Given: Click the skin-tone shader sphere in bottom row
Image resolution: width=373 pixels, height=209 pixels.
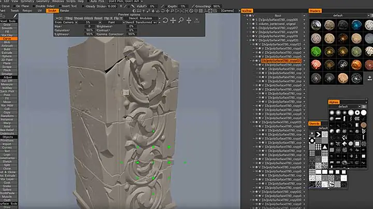Looking at the screenshot, I should coord(343,78).
